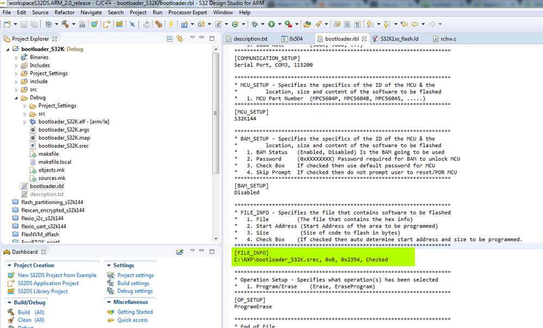Select bootloader_S32K.srec file in tree
The height and width of the screenshot is (328, 543).
pyautogui.click(x=64, y=146)
